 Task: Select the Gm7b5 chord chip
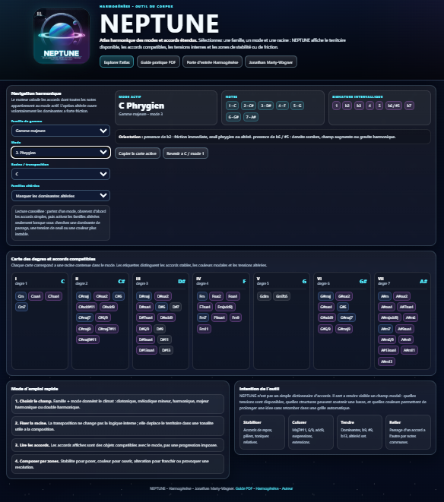(282, 296)
